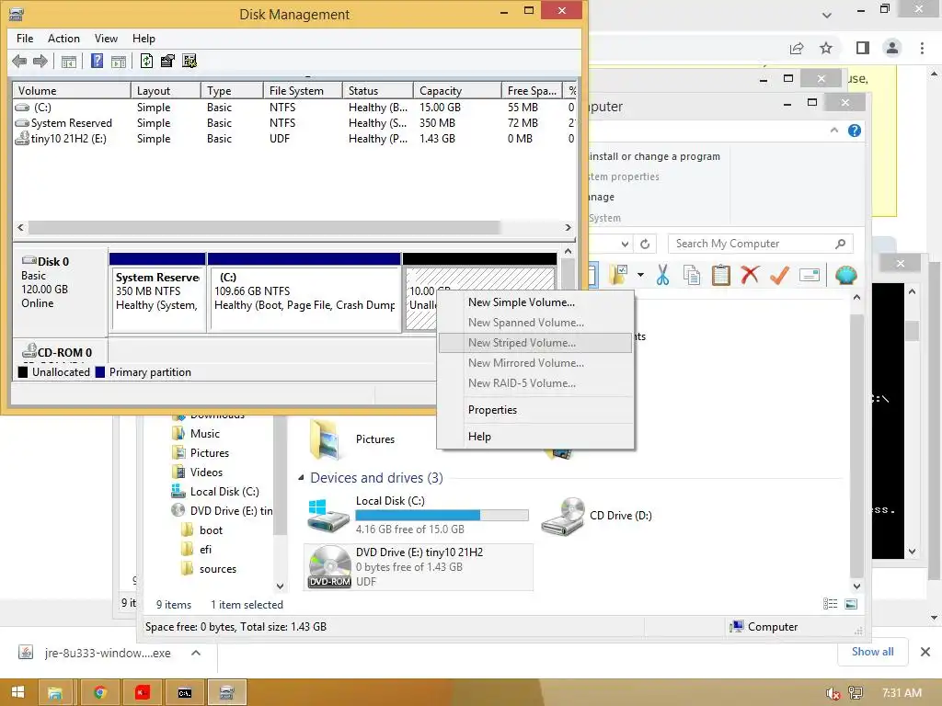The image size is (942, 706).
Task: Click the muted volume tray icon
Action: click(x=832, y=693)
